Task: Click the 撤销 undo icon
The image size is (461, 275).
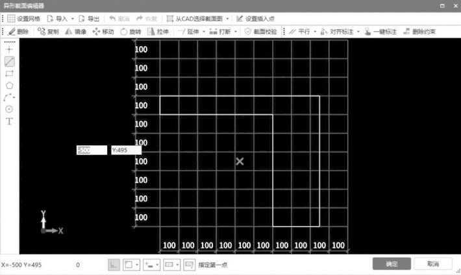Action: 112,19
